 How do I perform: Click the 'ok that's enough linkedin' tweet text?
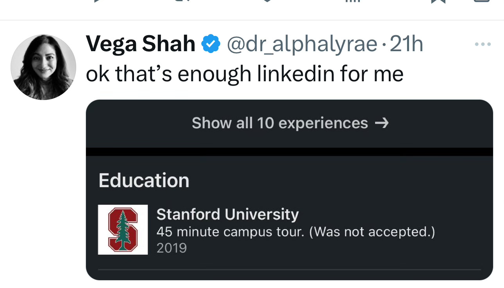[x=244, y=74]
